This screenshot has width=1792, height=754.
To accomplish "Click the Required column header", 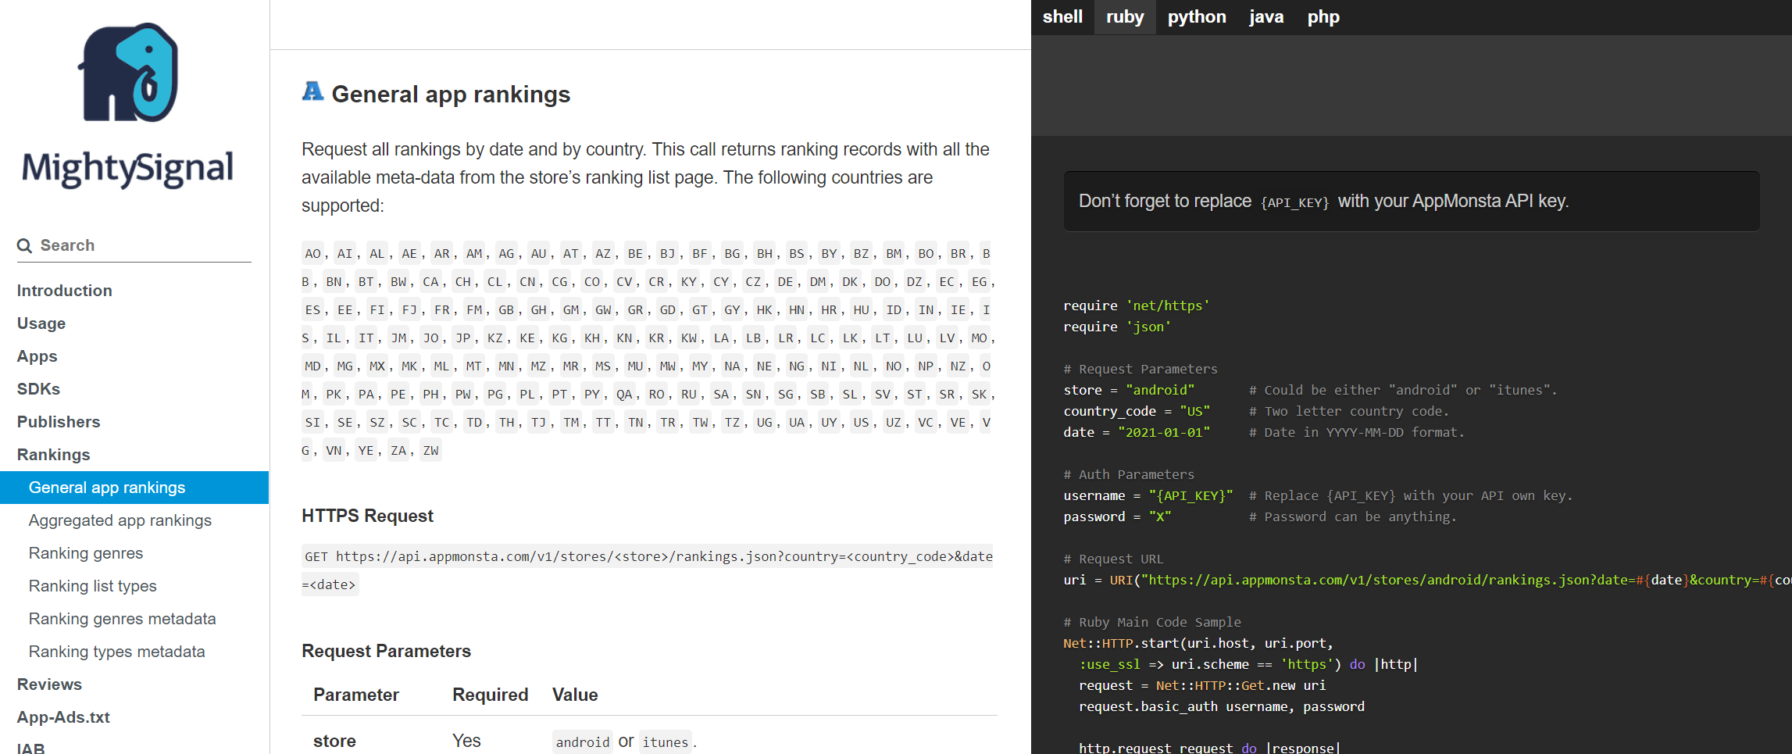I will coord(491,695).
